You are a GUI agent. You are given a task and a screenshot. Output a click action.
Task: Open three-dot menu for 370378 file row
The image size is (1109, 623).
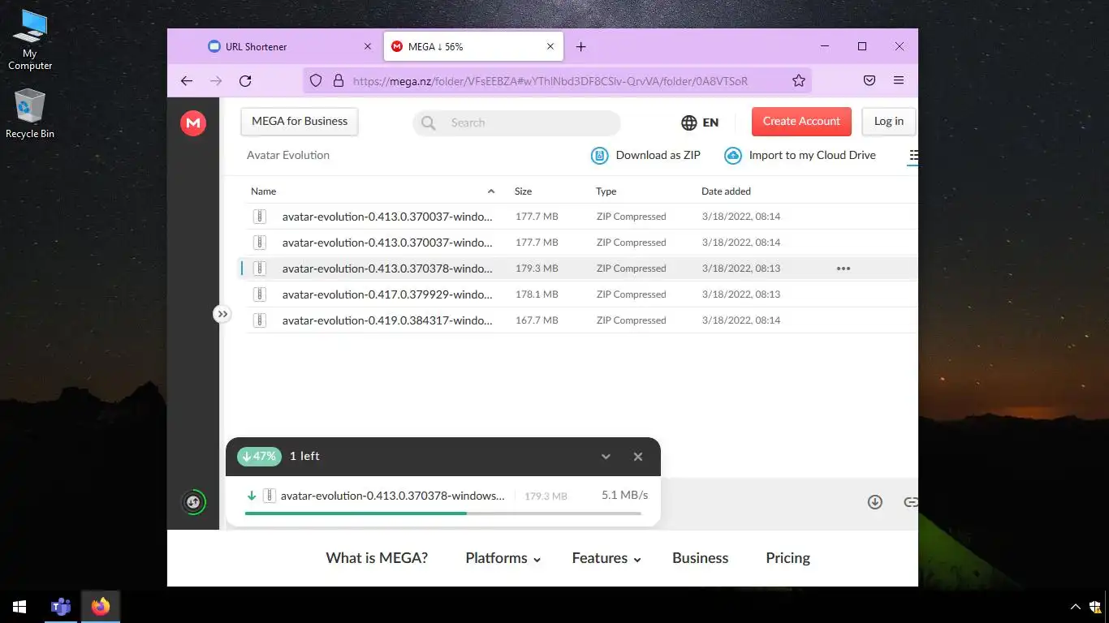[844, 269]
